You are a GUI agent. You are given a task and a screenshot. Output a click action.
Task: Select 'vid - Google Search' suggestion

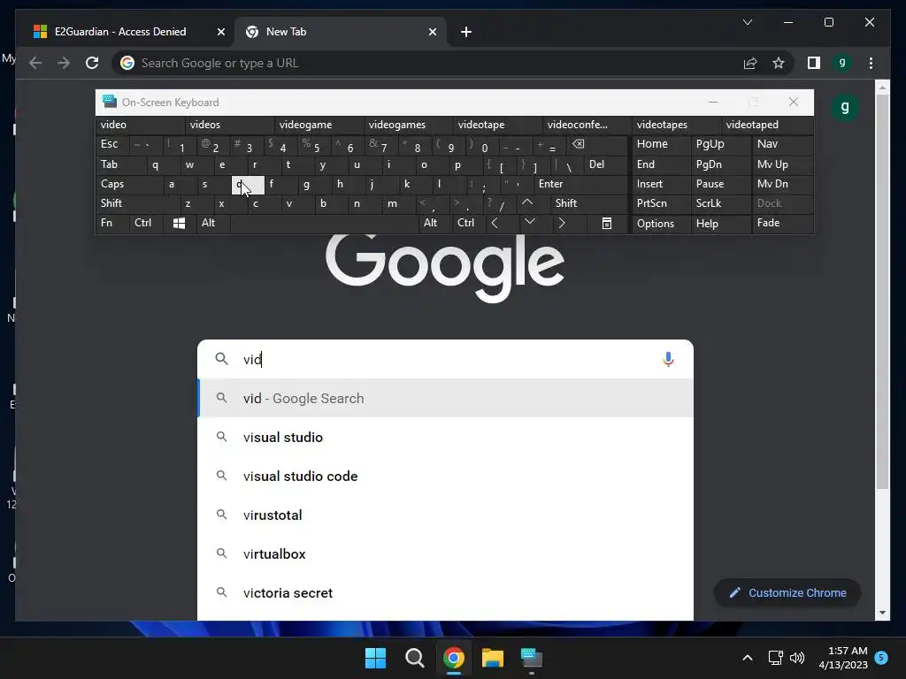click(x=445, y=399)
